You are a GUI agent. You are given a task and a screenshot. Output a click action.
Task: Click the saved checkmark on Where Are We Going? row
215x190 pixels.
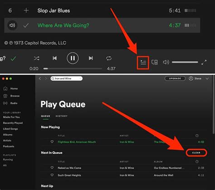pos(26,25)
